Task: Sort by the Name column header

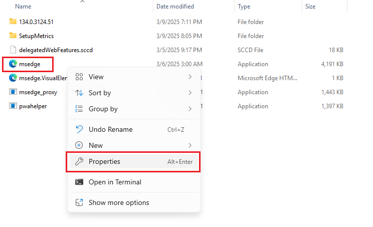Action: click(23, 7)
